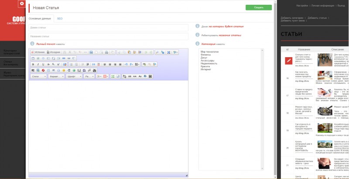Click the green Создать button
Image resolution: width=349 pixels, height=179 pixels.
click(x=259, y=7)
